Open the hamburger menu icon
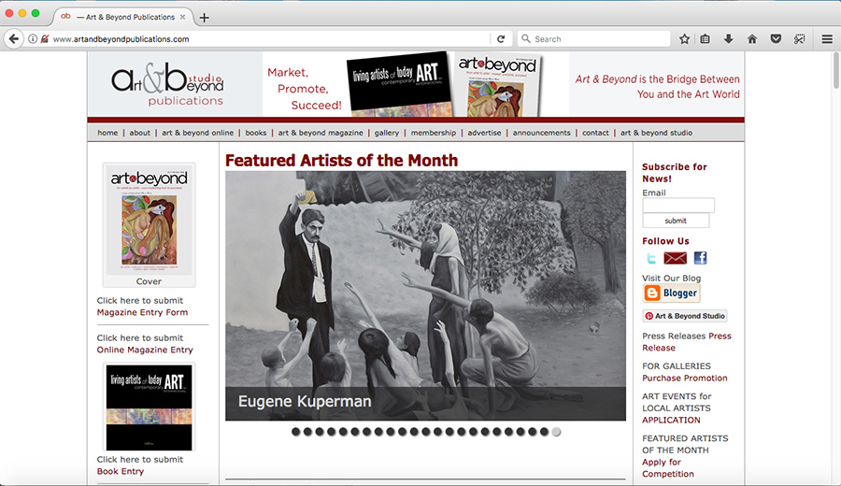Viewport: 841px width, 486px height. [x=827, y=38]
